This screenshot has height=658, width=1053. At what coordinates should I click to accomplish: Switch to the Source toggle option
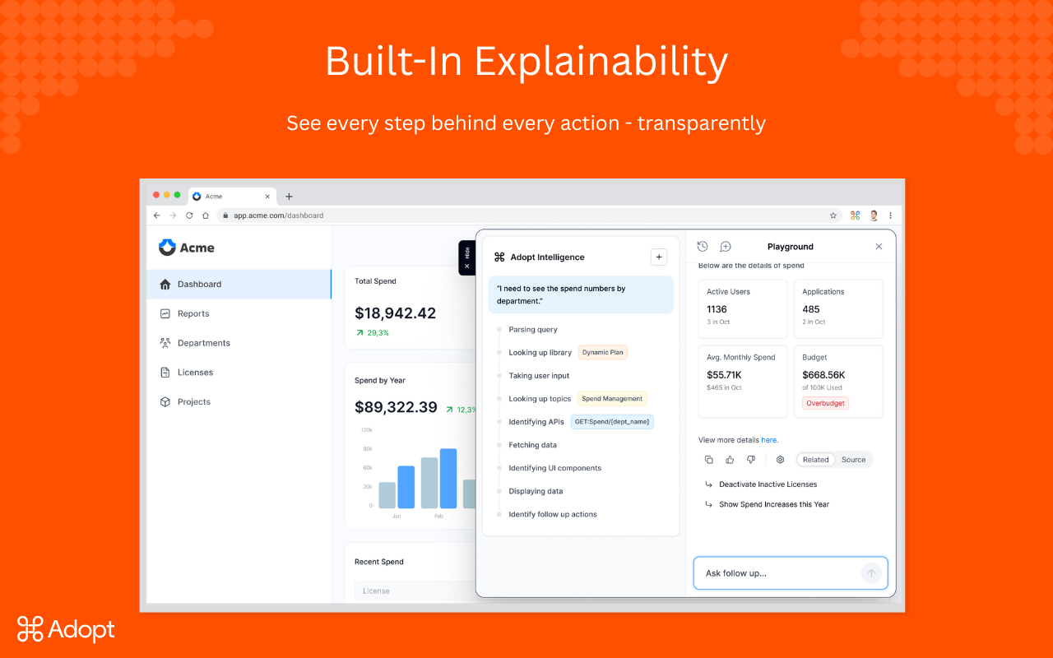[x=853, y=460]
